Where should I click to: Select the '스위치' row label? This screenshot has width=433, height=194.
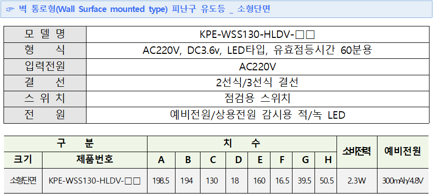44,99
